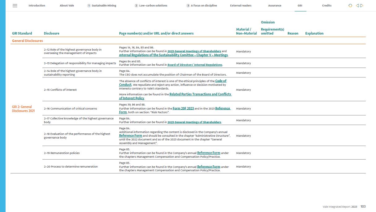Open Board of Directors' Internal Regulations link
This screenshot has height=212, width=376.
tap(195, 65)
